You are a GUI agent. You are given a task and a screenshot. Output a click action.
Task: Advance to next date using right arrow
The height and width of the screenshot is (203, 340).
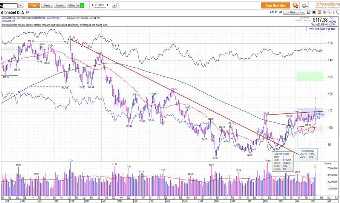[108, 5]
